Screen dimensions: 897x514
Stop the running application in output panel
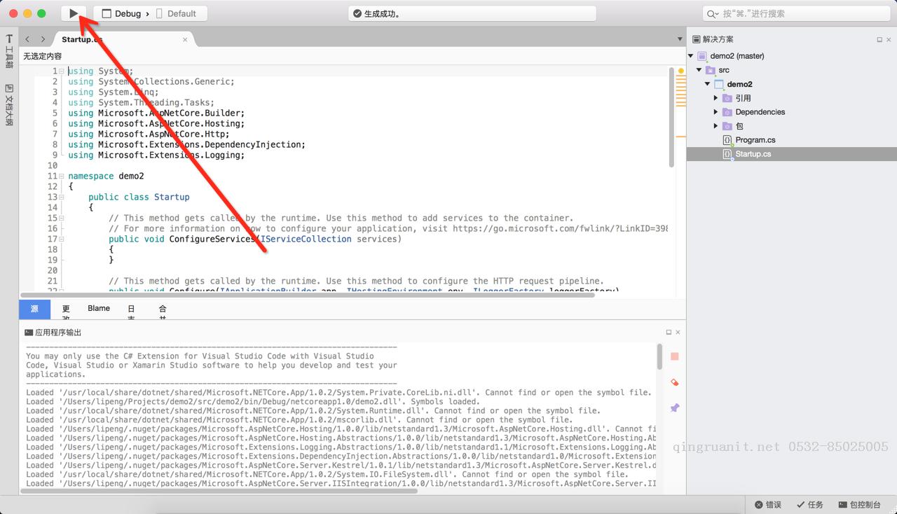675,356
